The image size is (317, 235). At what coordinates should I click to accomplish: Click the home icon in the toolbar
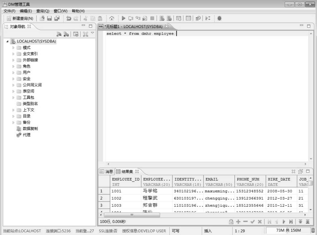[112, 18]
